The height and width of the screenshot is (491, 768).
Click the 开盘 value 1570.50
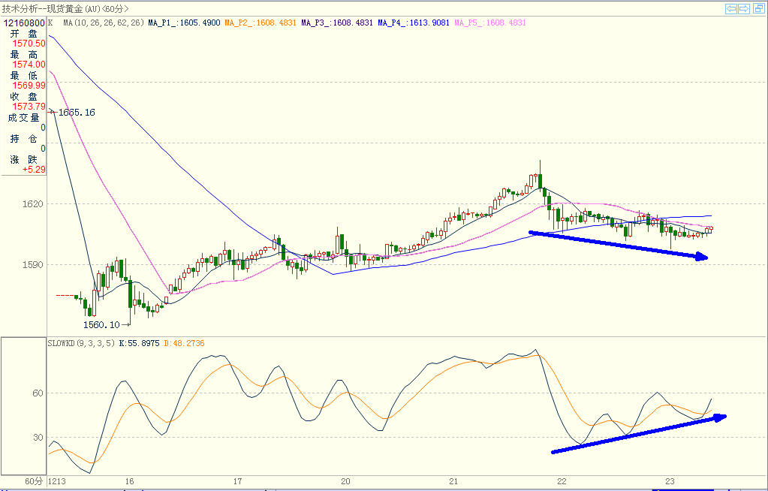click(29, 44)
